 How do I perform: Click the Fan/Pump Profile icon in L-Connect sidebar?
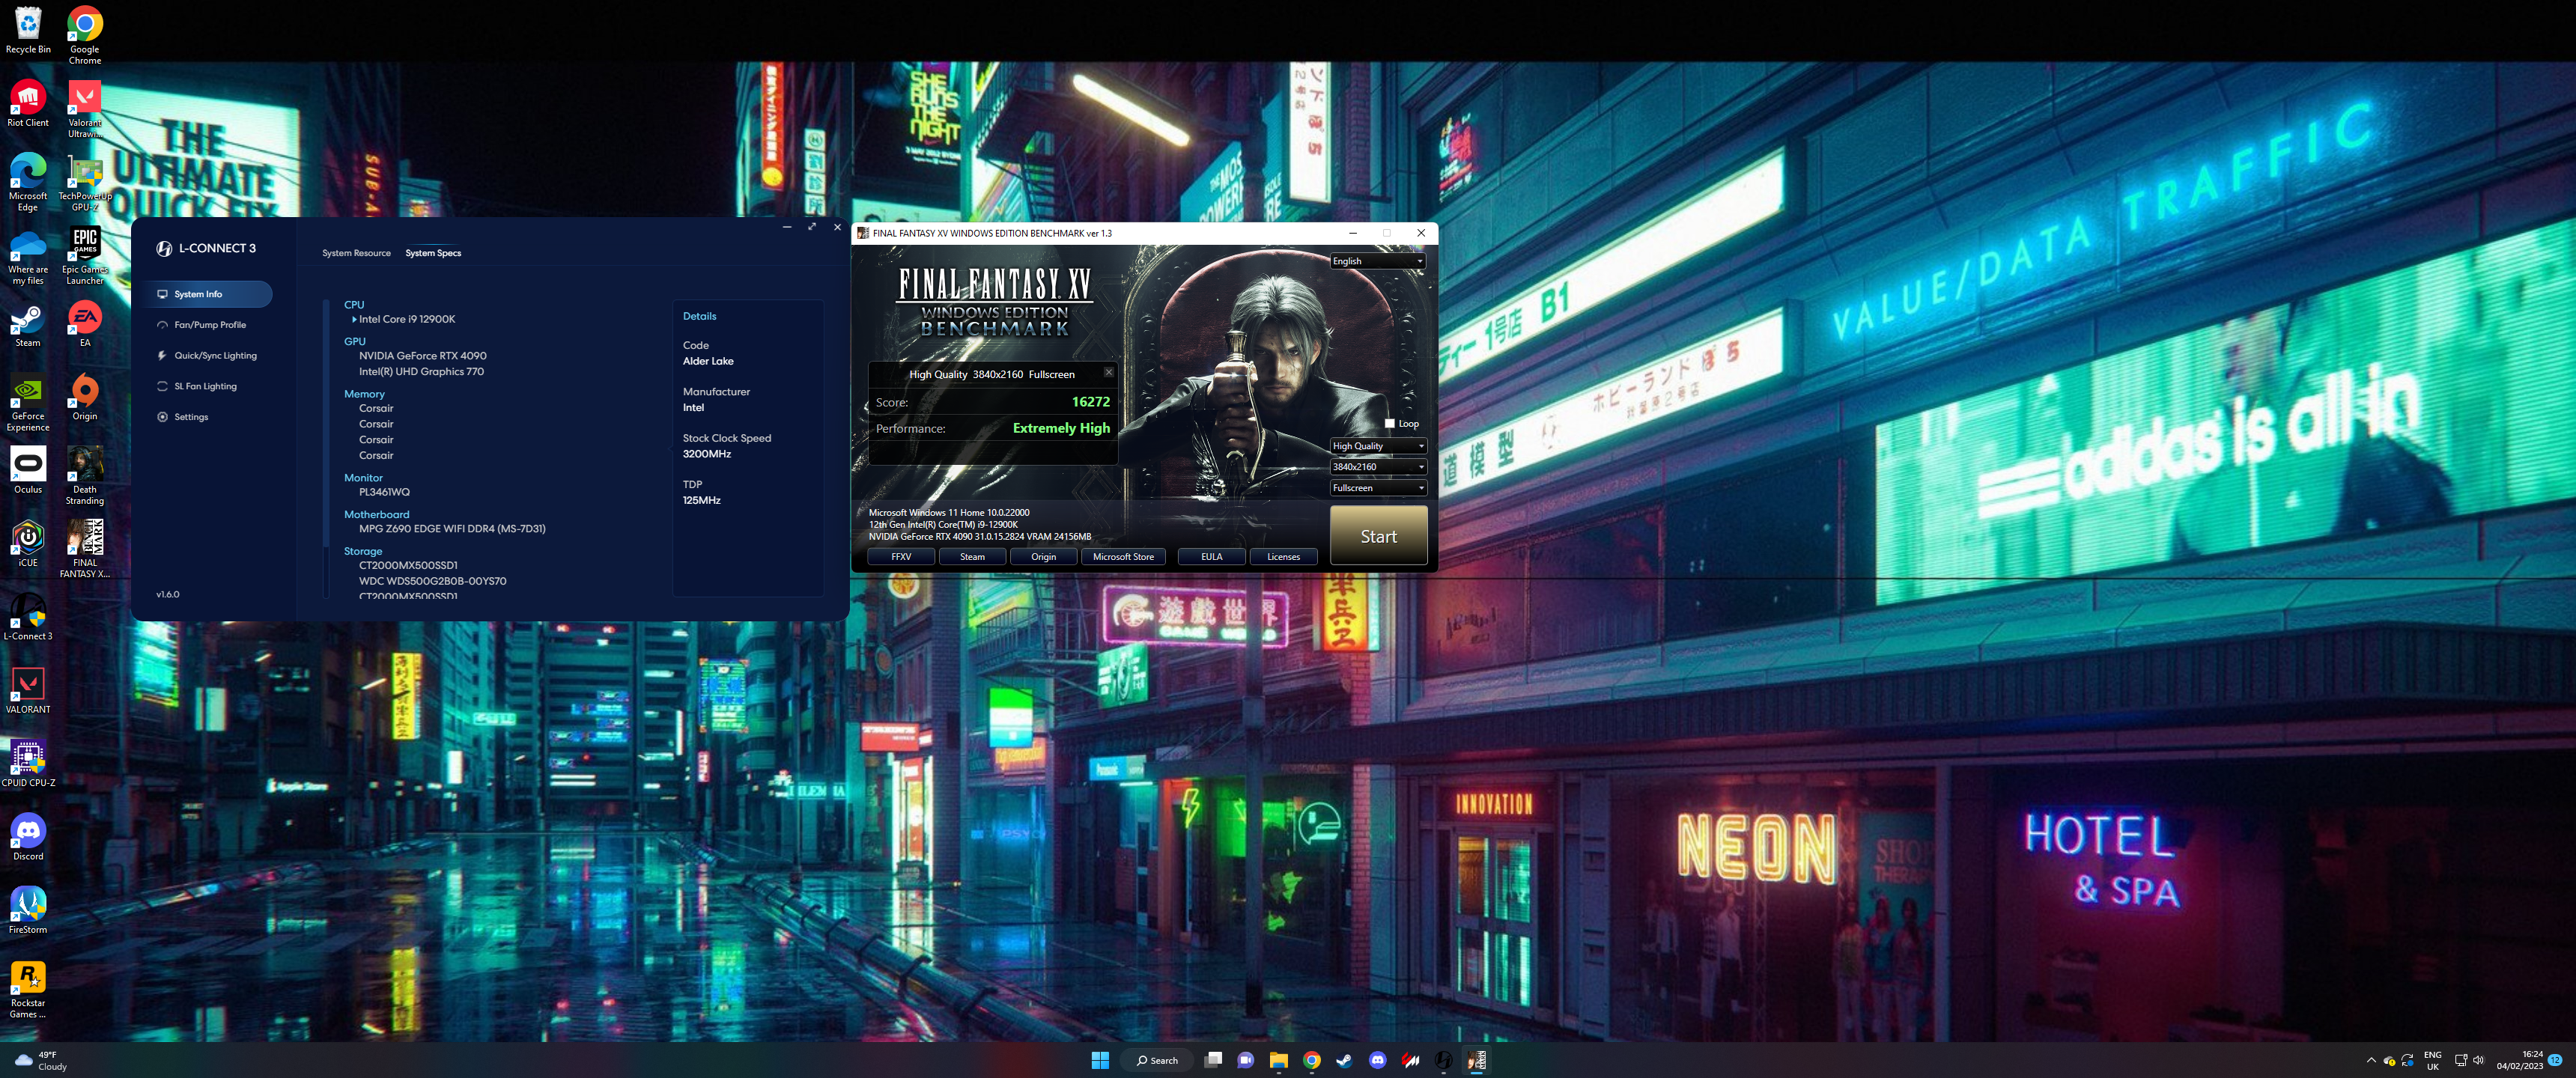click(162, 325)
